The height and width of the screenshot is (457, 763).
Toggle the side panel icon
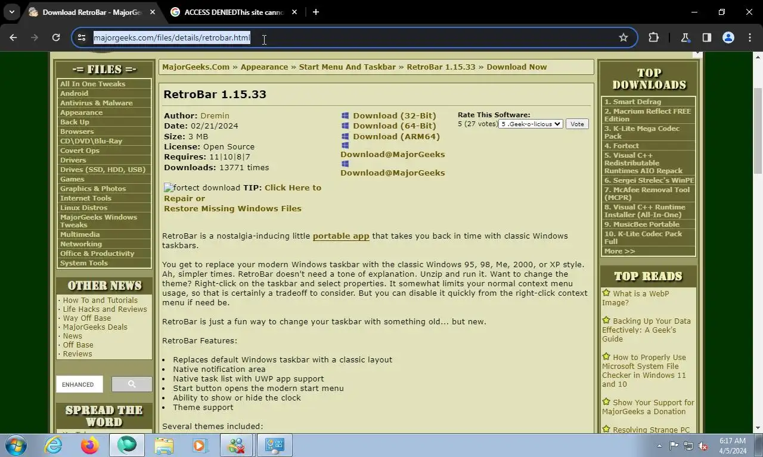707,37
